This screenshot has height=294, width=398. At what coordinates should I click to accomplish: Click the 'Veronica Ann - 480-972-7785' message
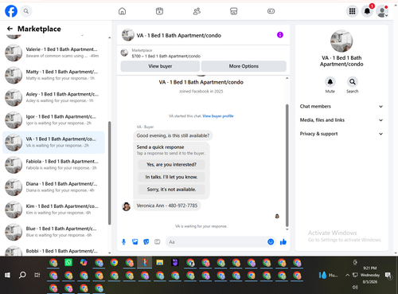click(167, 206)
